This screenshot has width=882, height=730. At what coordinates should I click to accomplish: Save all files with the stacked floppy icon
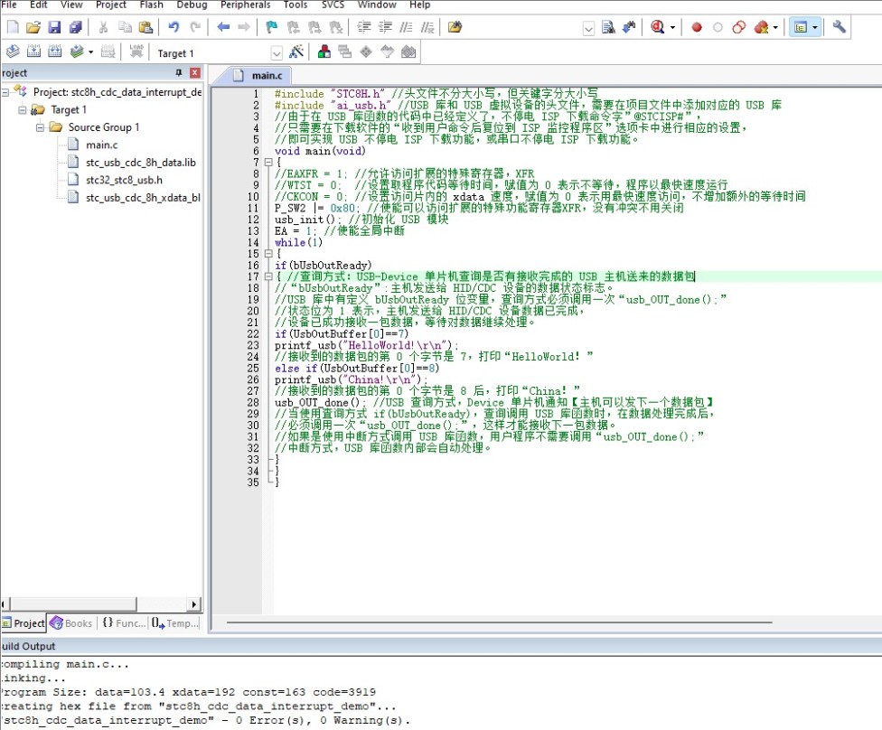click(75, 27)
